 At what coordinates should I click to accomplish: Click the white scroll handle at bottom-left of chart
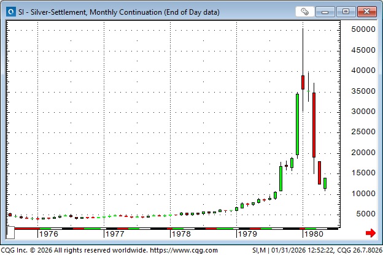(x=10, y=232)
